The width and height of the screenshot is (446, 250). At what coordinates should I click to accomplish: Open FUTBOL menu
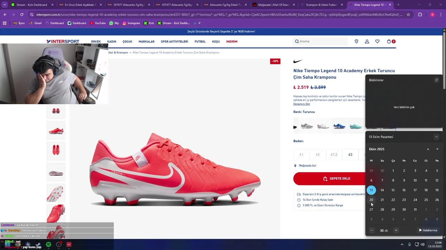(x=200, y=42)
